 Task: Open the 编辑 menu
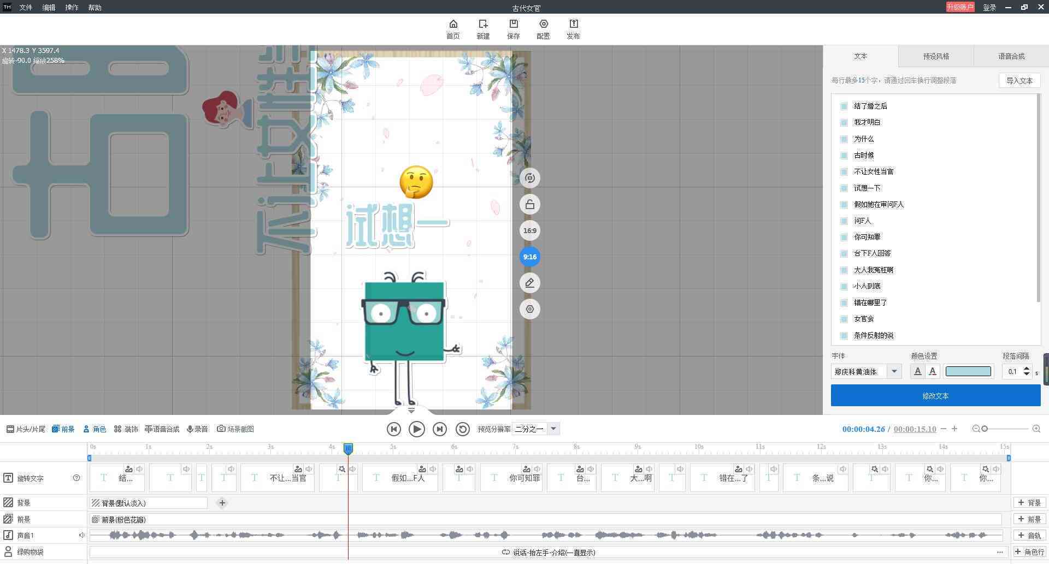pyautogui.click(x=49, y=8)
